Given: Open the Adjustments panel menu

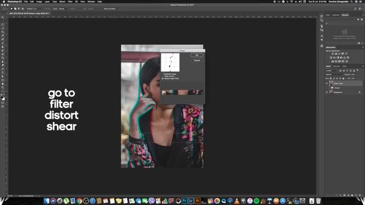Looking at the screenshot, I should click(363, 47).
